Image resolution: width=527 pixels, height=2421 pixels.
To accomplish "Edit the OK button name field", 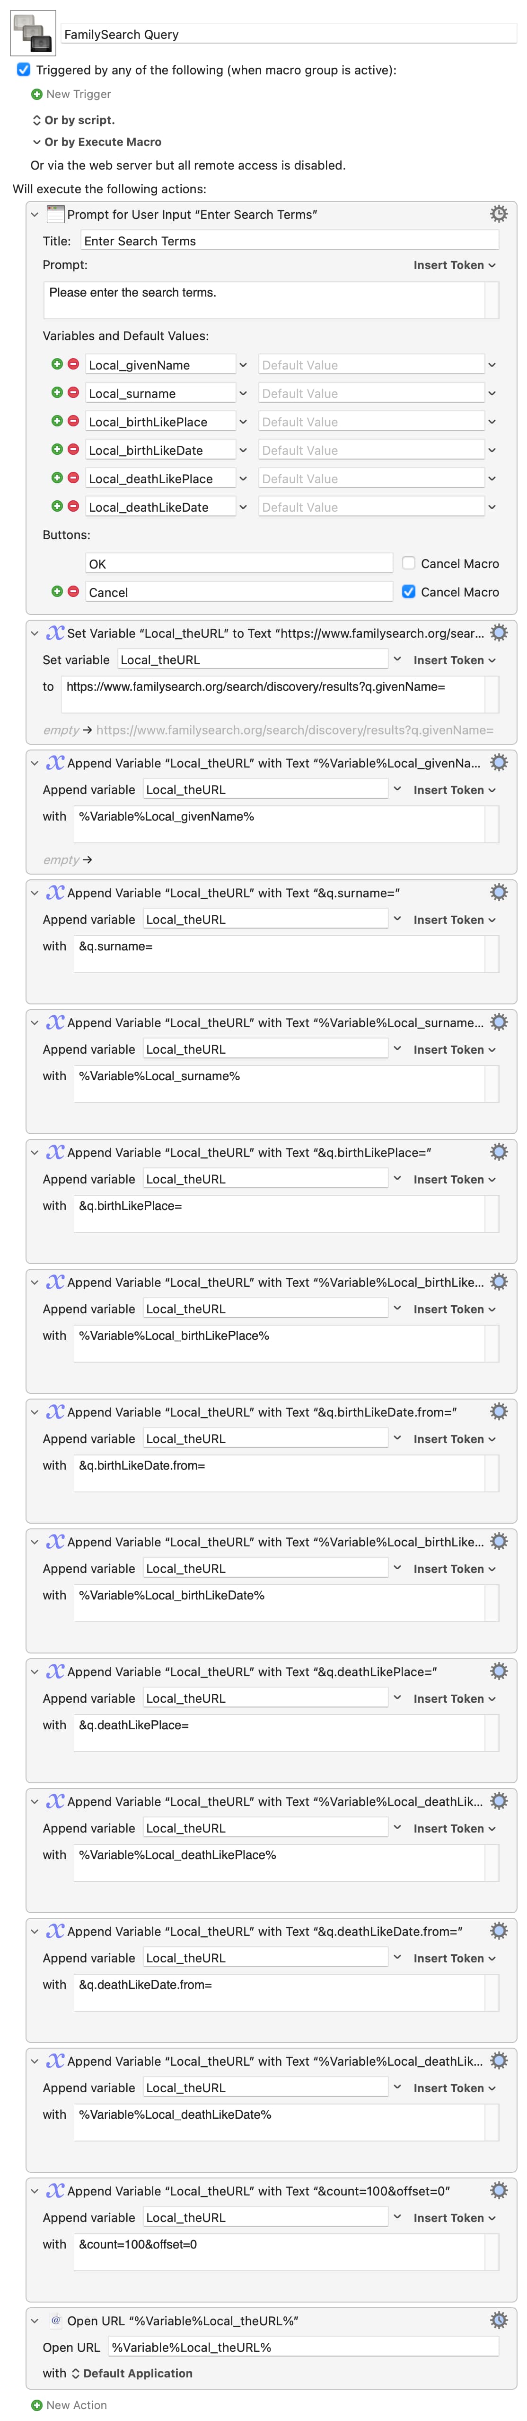I will tap(239, 563).
